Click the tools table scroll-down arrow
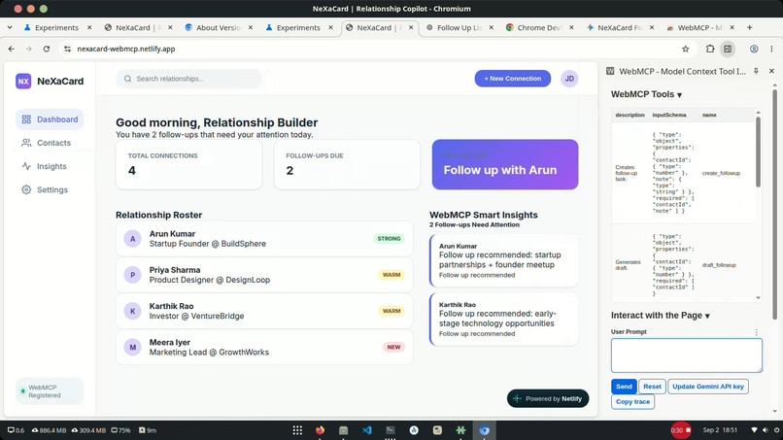 758,297
